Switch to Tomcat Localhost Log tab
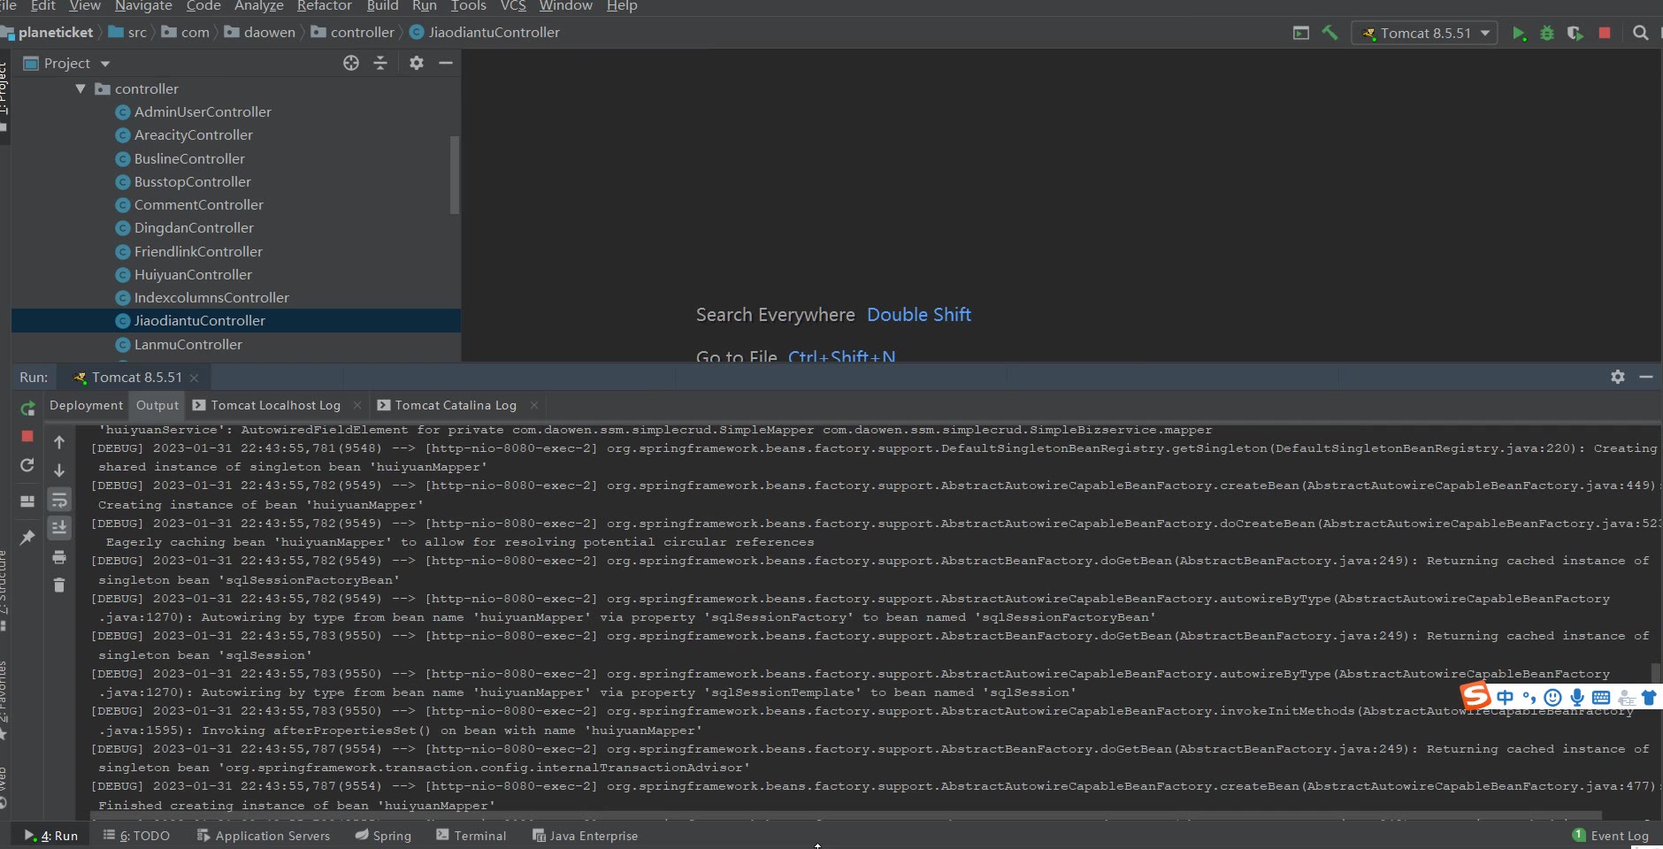The image size is (1663, 849). pos(275,405)
